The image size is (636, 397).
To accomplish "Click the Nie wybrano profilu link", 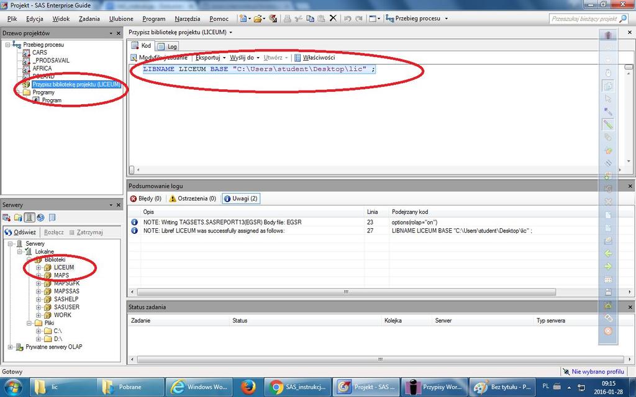I will [x=597, y=372].
